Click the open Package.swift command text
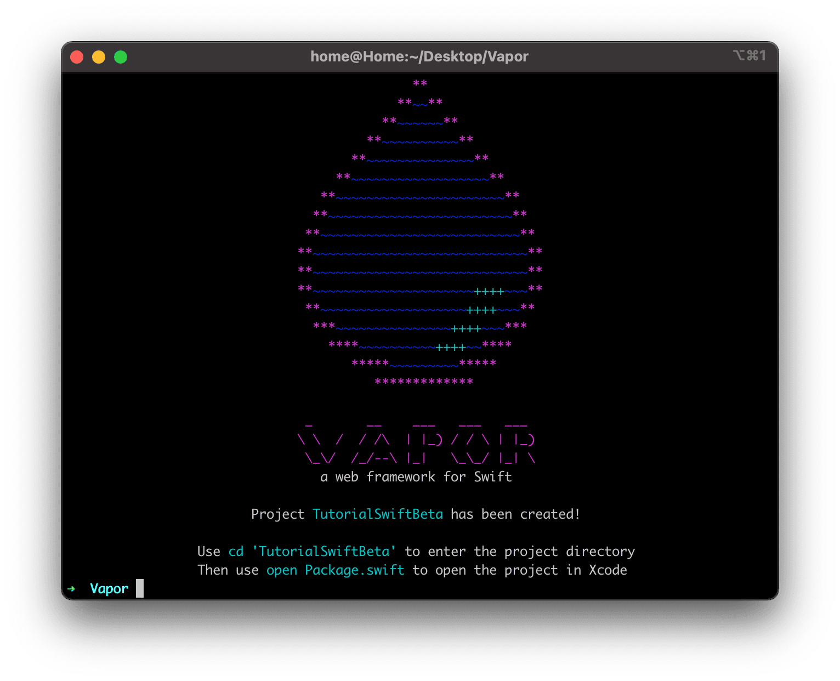Screen dimensions: 840x681 pyautogui.click(x=336, y=570)
